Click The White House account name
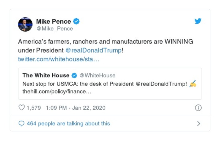Image resolution: width=220 pixels, height=141 pixels. tap(46, 75)
